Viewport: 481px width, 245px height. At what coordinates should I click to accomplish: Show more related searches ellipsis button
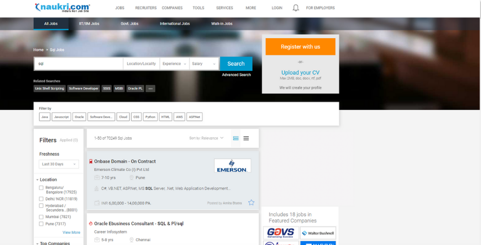click(x=150, y=89)
